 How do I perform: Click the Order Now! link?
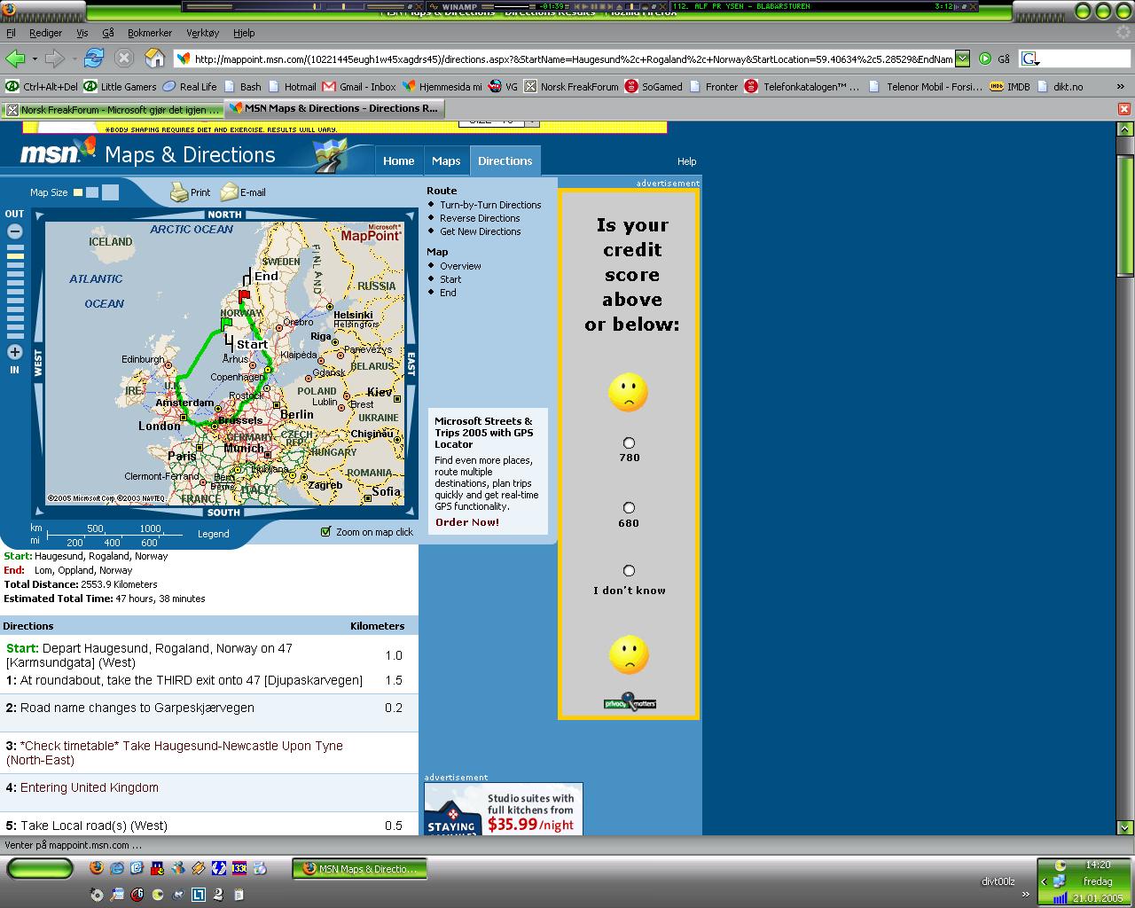click(467, 522)
